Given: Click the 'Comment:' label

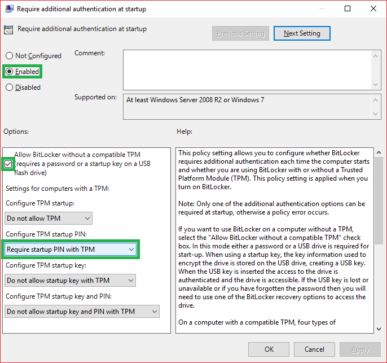Looking at the screenshot, I should tap(90, 53).
